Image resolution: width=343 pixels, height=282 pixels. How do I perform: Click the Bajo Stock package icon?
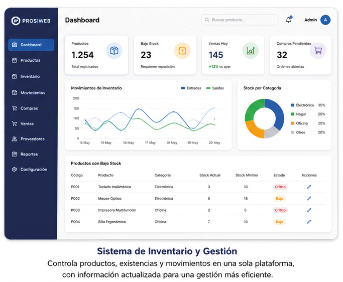[x=182, y=51]
